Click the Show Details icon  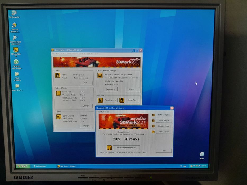(153, 132)
